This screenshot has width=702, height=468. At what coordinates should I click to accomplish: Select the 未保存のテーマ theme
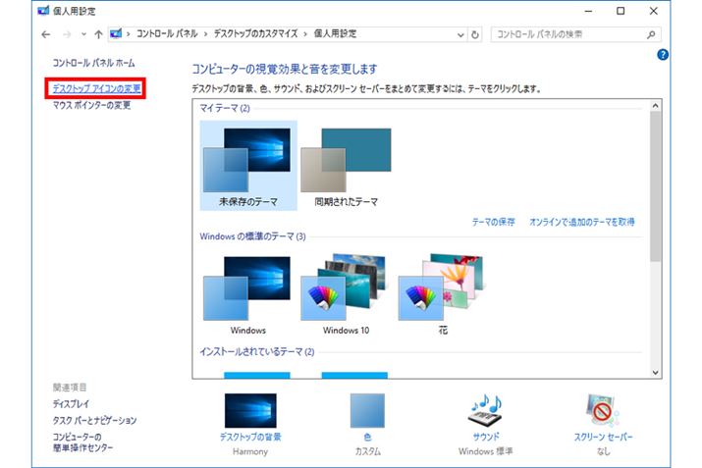point(248,166)
